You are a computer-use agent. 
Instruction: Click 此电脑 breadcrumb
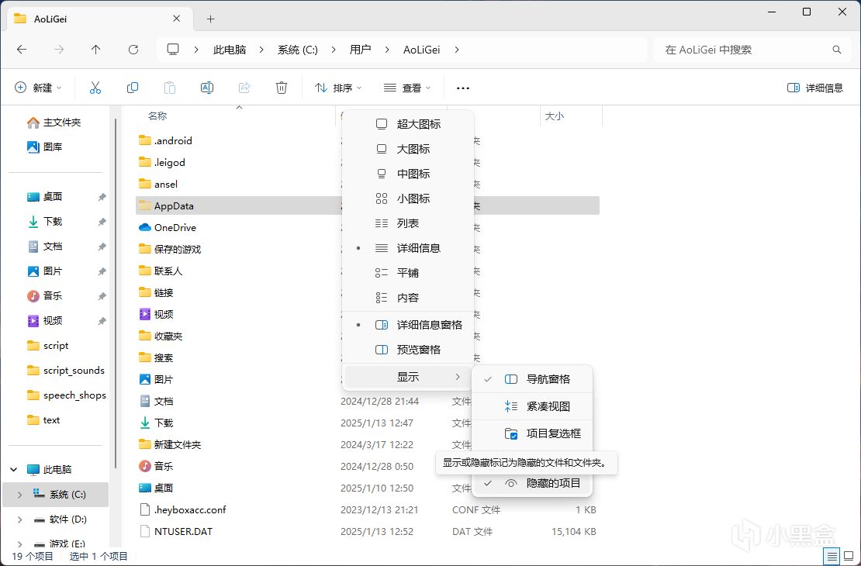pyautogui.click(x=230, y=50)
